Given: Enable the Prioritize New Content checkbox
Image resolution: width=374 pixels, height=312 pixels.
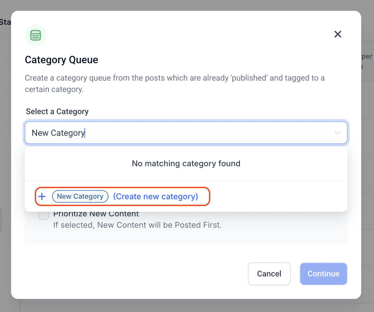Looking at the screenshot, I should pyautogui.click(x=44, y=215).
